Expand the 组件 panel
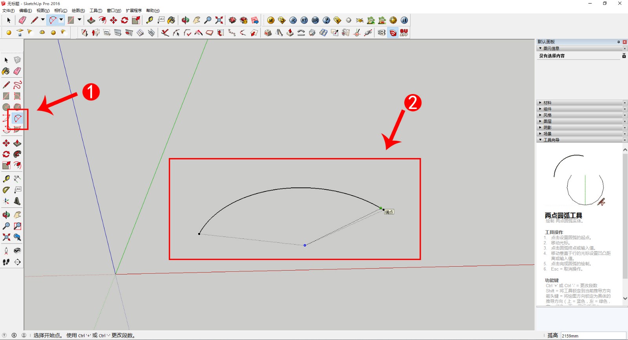Image resolution: width=628 pixels, height=340 pixels. (x=540, y=109)
